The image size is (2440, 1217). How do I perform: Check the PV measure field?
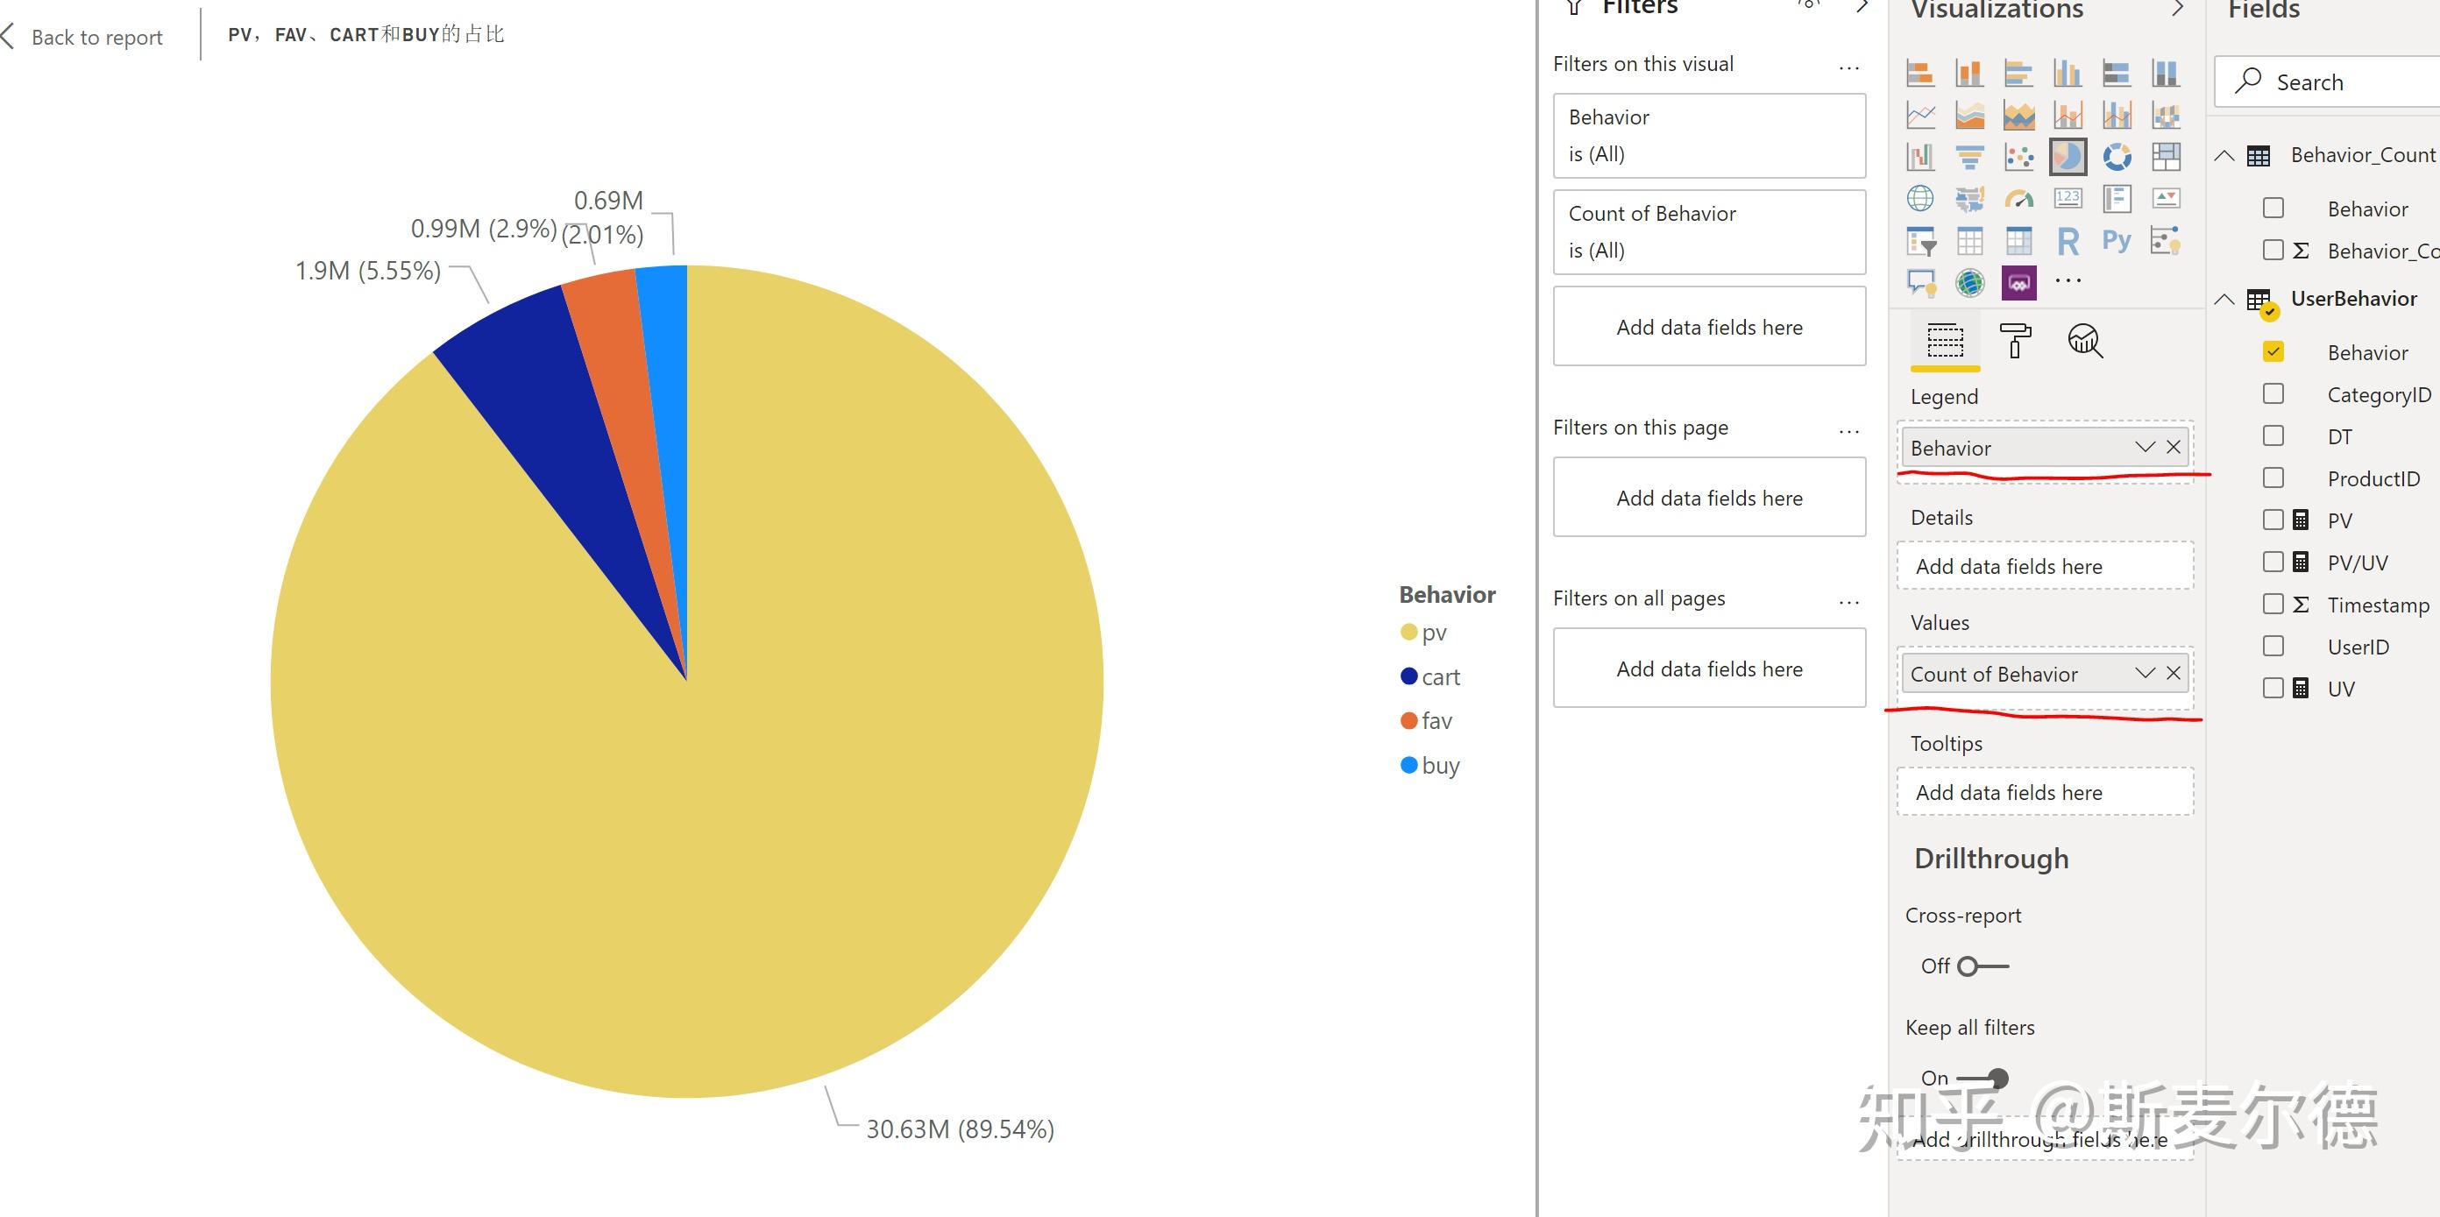2273,519
